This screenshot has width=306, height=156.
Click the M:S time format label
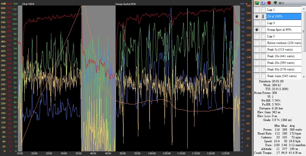(x=282, y=3)
